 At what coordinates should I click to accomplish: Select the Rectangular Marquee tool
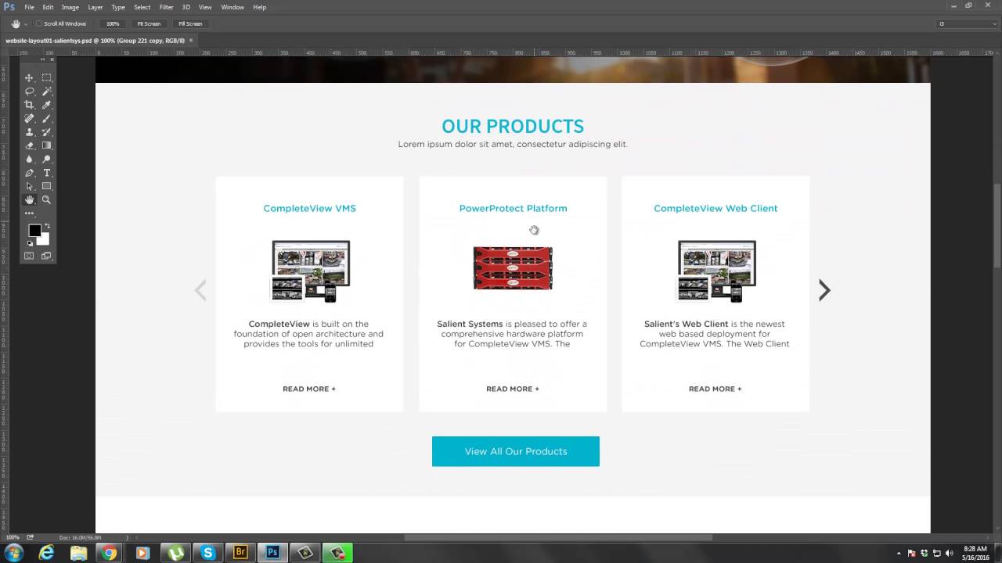[46, 78]
